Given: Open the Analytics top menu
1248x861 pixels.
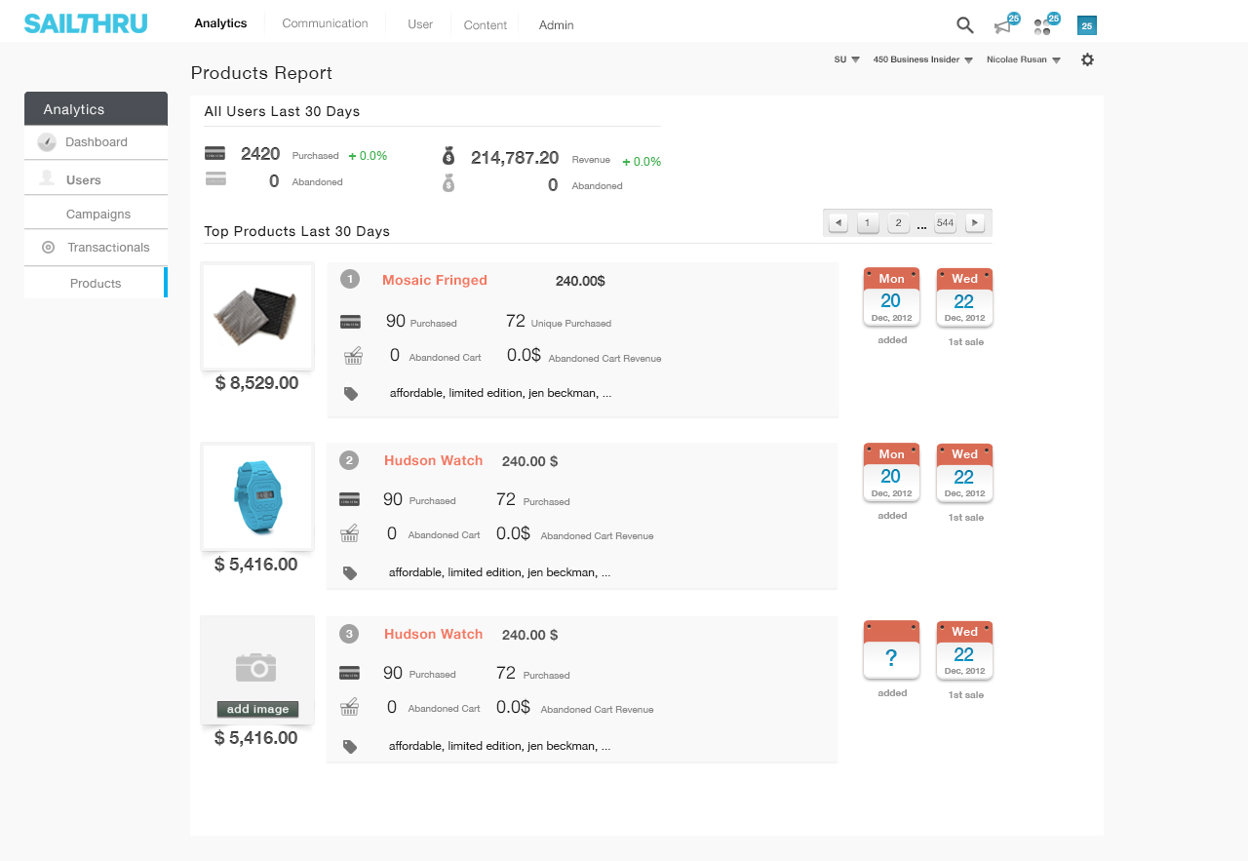Looking at the screenshot, I should [220, 23].
